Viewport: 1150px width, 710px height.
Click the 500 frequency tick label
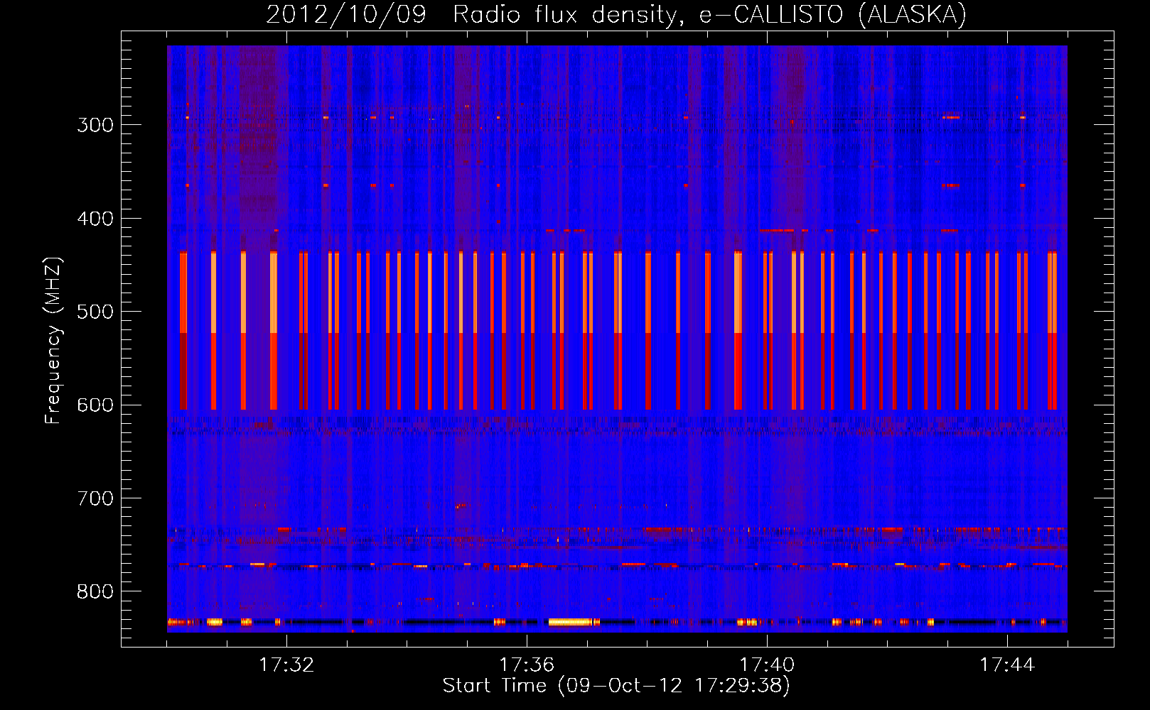coord(95,312)
